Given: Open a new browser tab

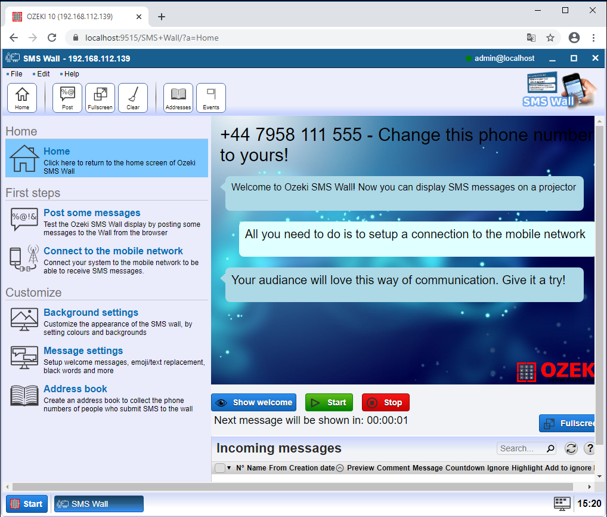Looking at the screenshot, I should point(162,17).
